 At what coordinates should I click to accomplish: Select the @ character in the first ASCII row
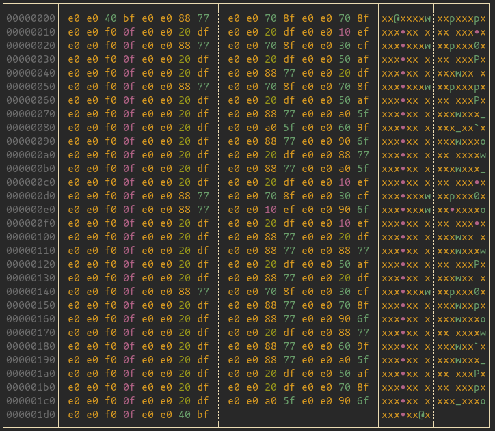pyautogui.click(x=397, y=18)
